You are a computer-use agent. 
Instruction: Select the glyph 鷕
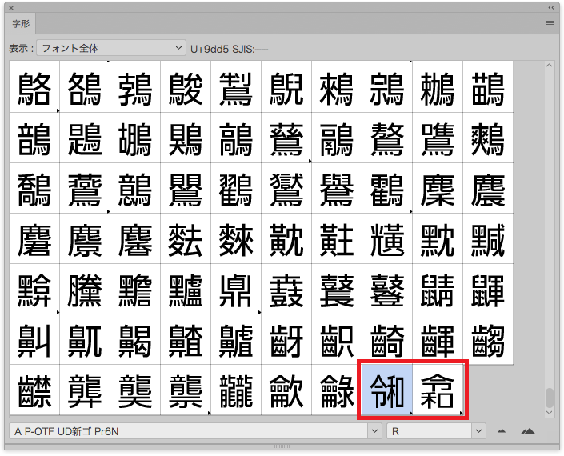(x=438, y=138)
